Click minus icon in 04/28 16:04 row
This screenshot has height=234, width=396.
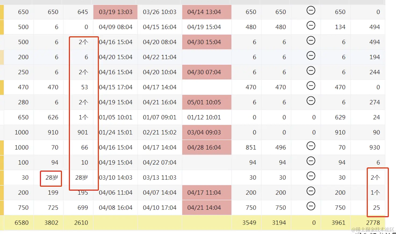pyautogui.click(x=311, y=146)
